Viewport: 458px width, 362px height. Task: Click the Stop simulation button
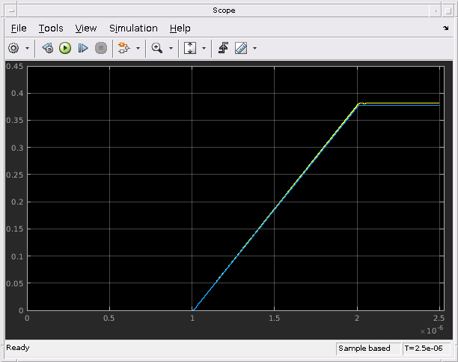click(x=101, y=48)
